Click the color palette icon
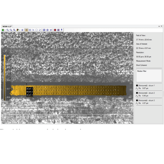 18,30
